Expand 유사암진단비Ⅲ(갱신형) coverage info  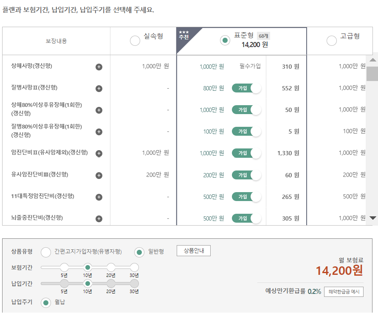tap(99, 175)
